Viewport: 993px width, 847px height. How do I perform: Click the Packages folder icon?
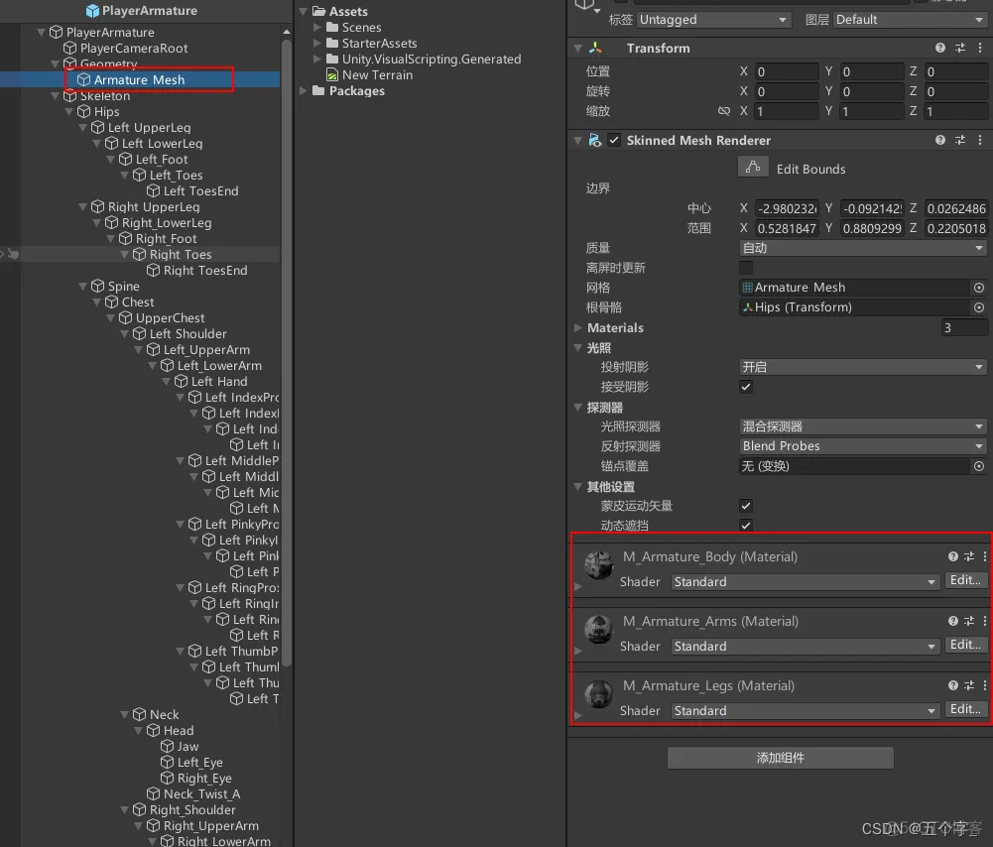318,90
